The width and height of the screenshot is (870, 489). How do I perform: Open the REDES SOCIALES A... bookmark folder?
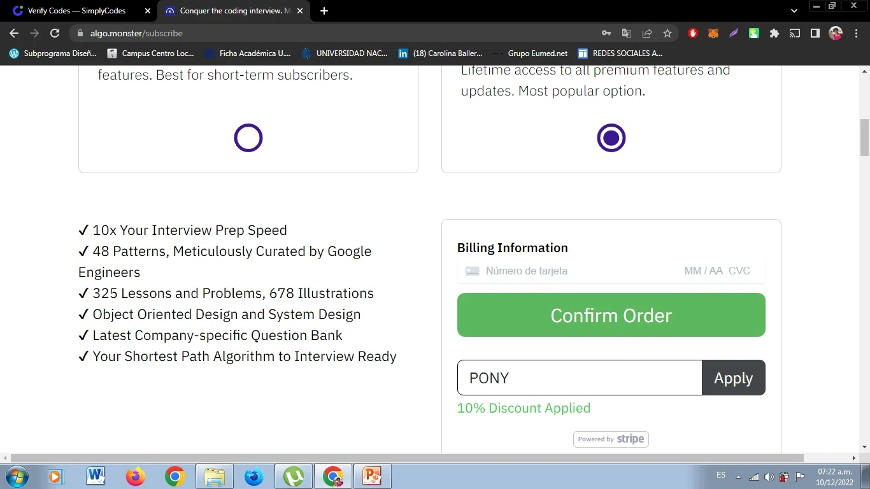tap(620, 53)
